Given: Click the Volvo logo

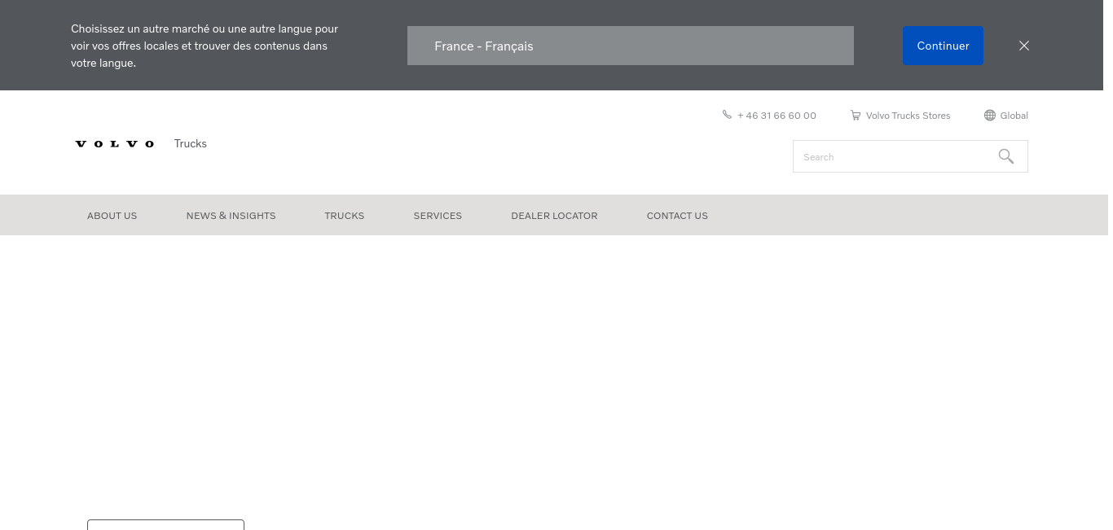Looking at the screenshot, I should [x=115, y=144].
